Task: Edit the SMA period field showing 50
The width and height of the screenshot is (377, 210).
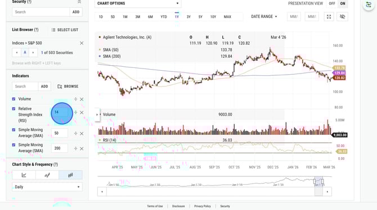Action: [60, 133]
